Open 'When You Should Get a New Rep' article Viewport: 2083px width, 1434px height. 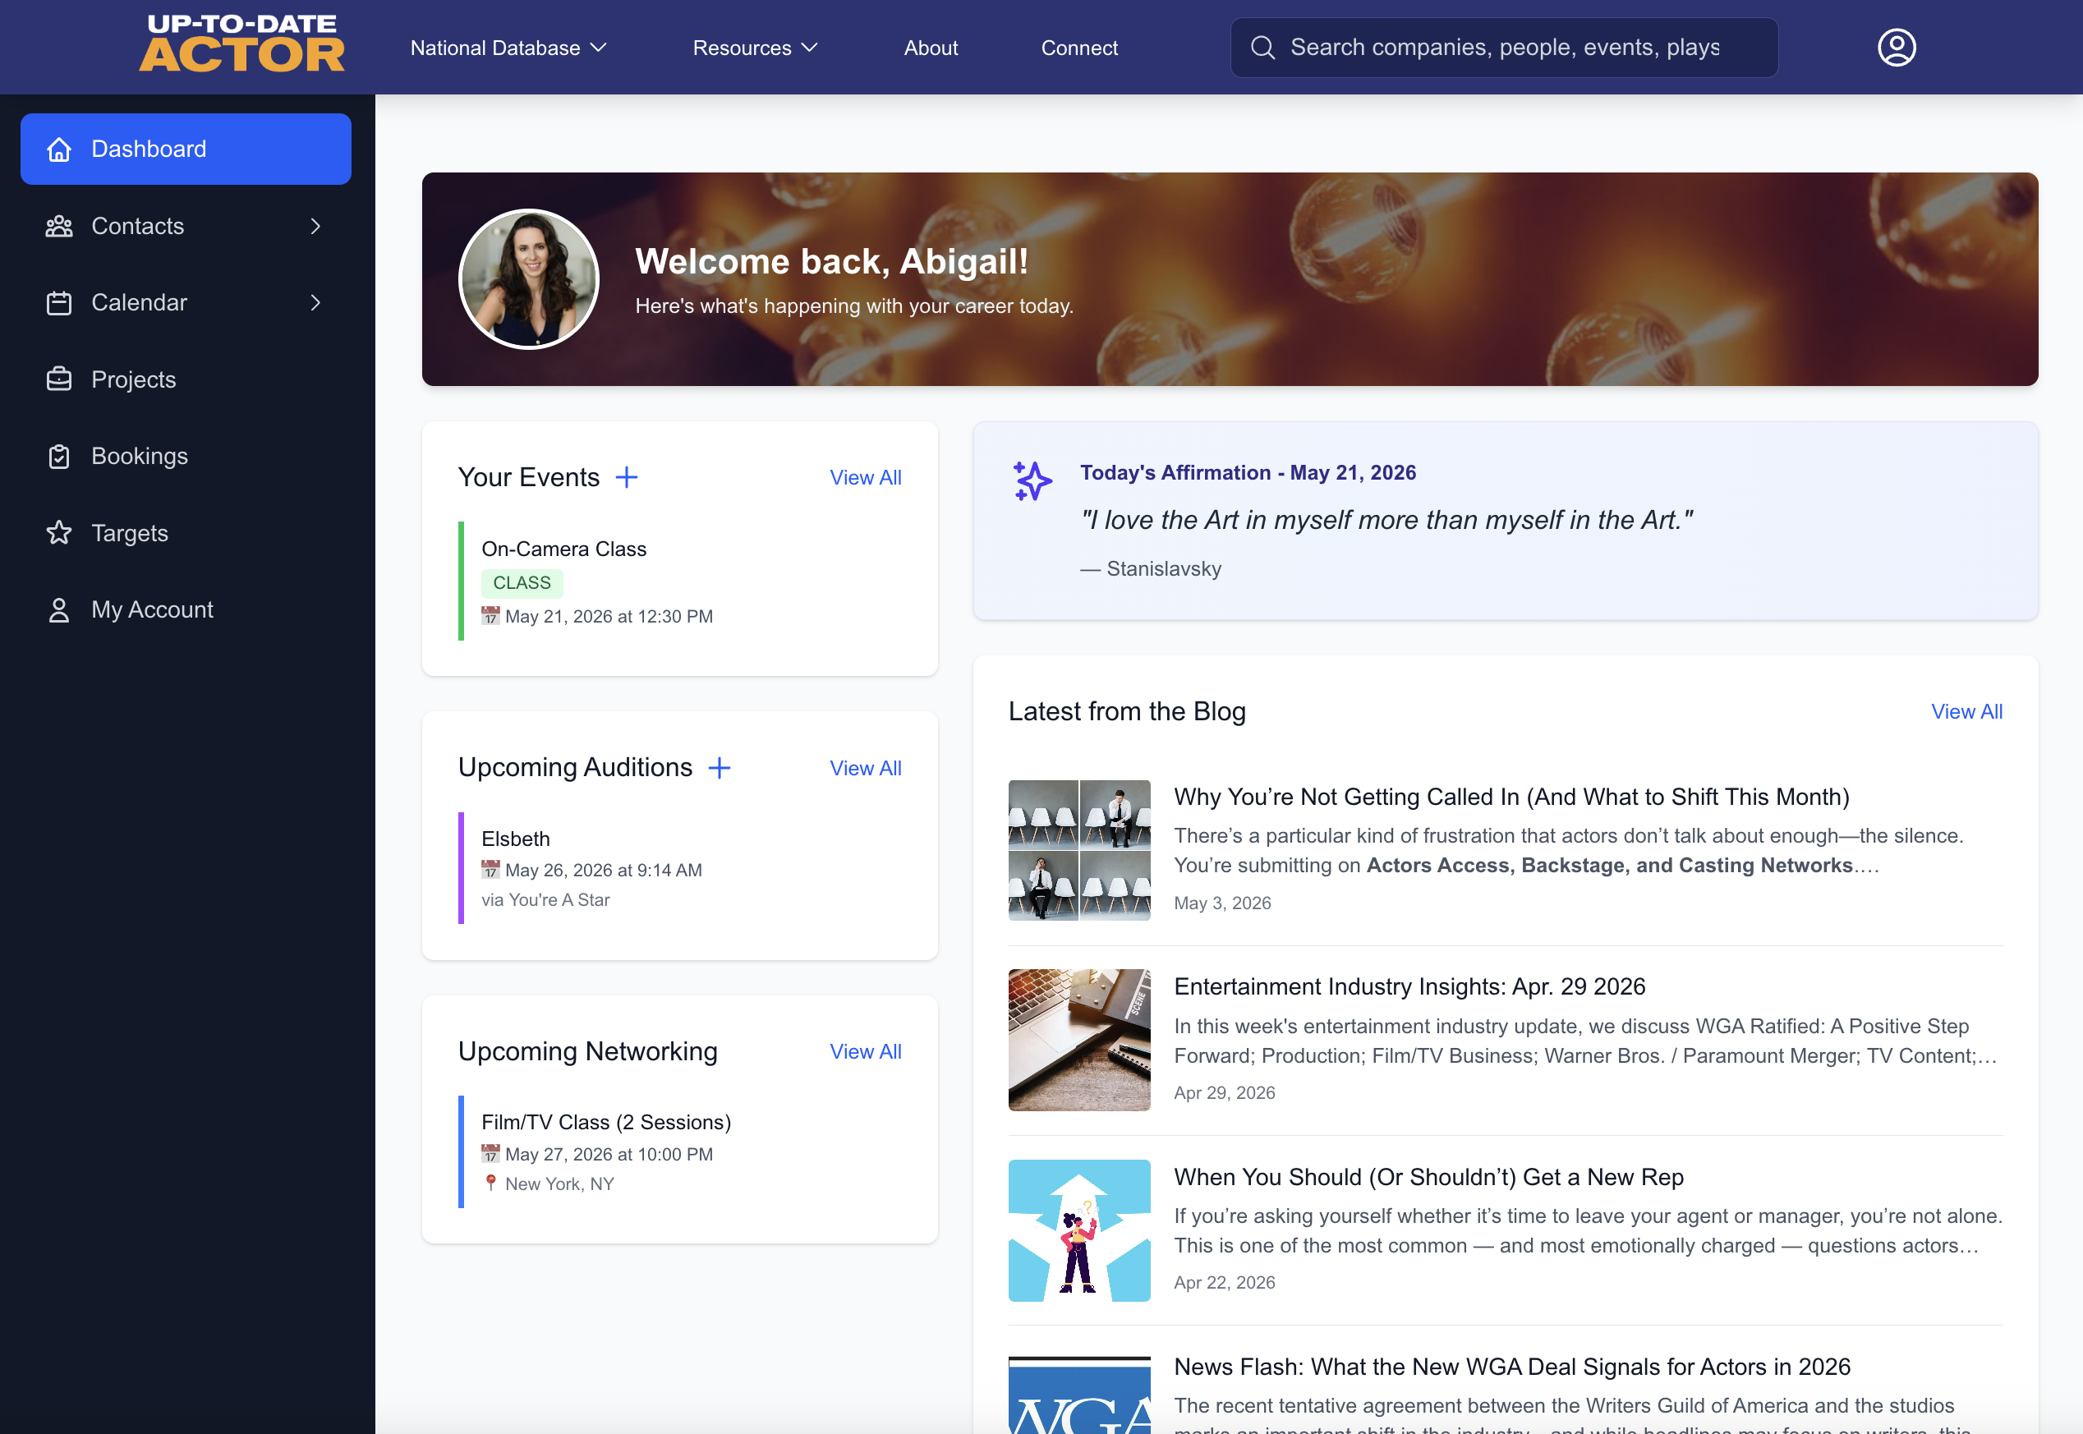pyautogui.click(x=1429, y=1177)
